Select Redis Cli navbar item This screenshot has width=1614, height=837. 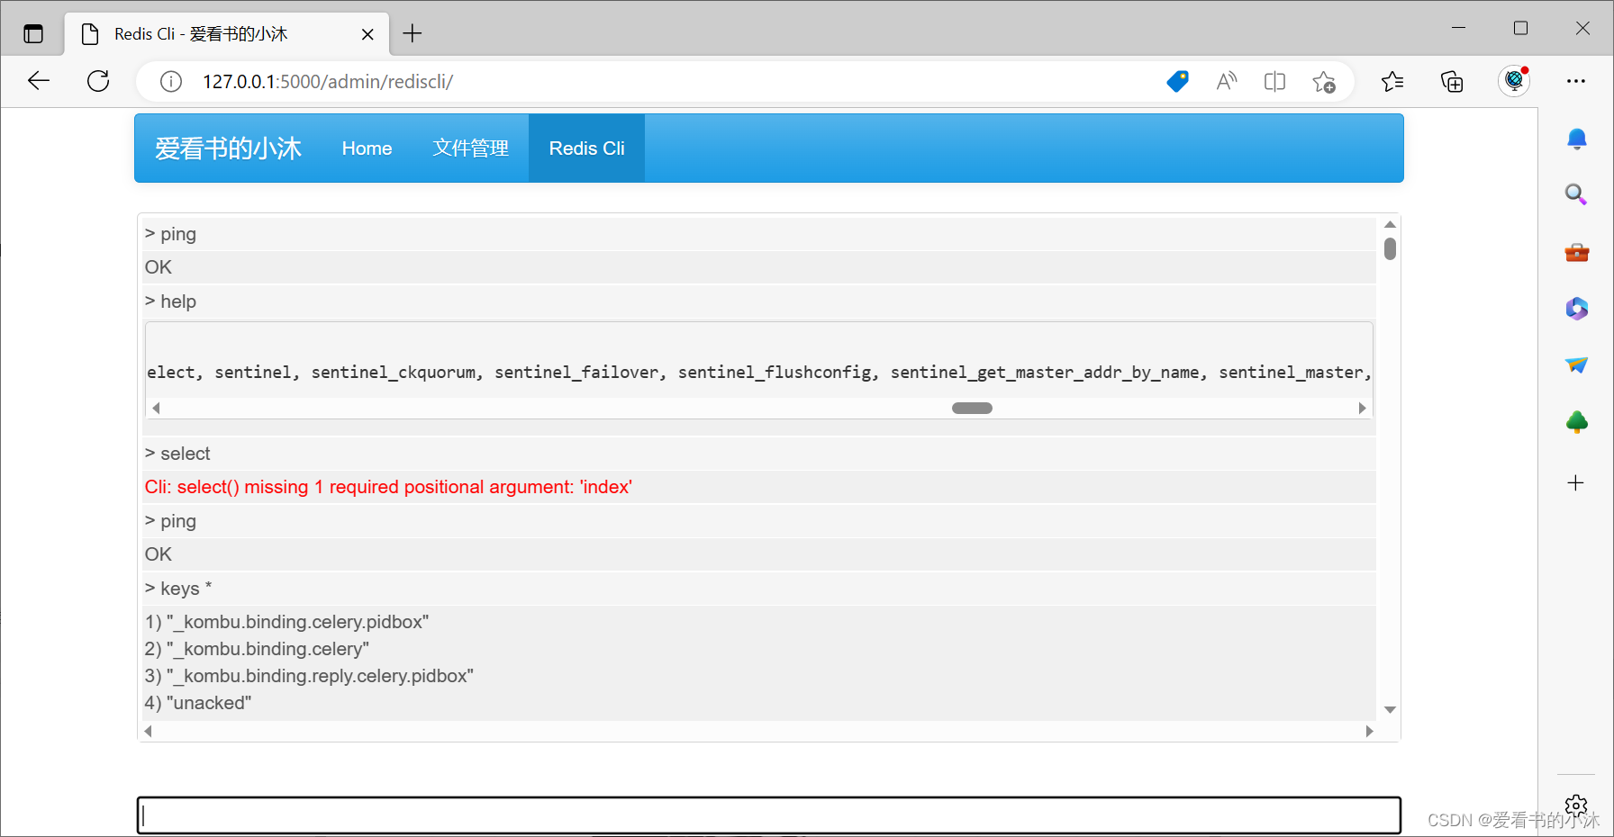click(586, 148)
